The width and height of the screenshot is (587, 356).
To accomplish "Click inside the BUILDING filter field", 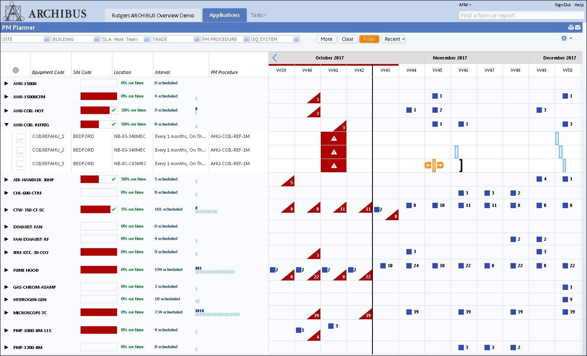I will pos(70,39).
